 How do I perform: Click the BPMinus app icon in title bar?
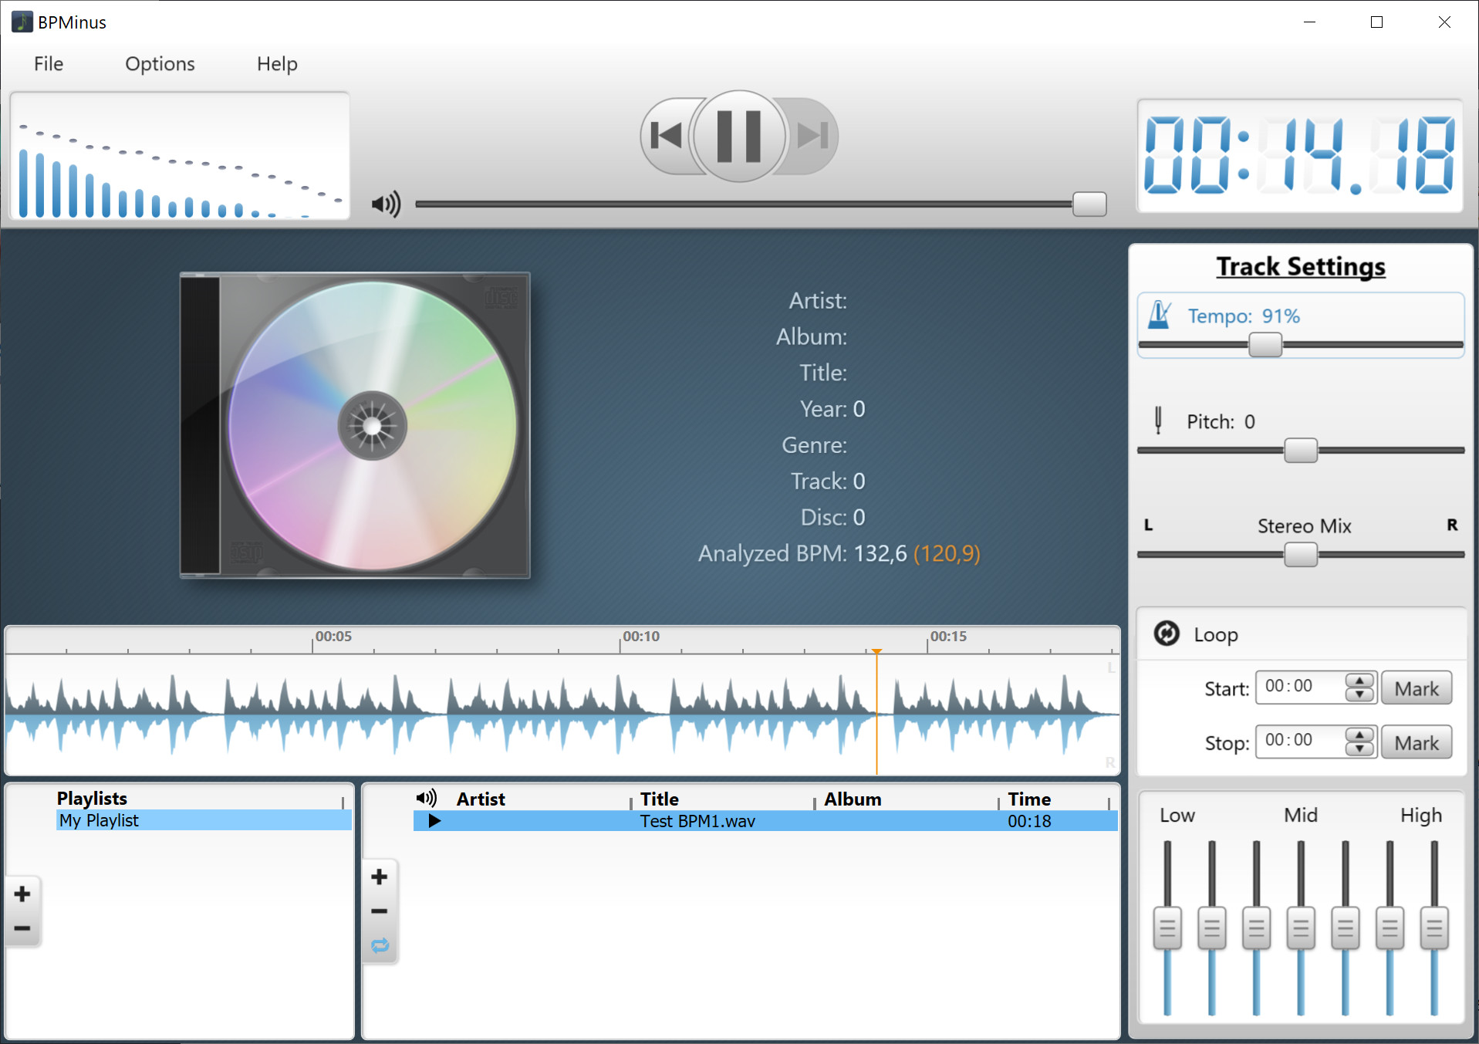click(x=22, y=22)
